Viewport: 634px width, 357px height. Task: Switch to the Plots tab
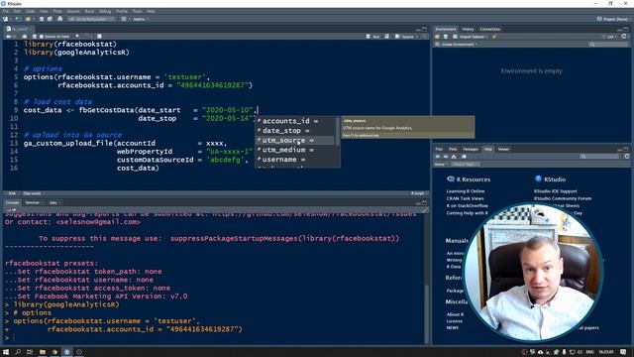point(453,150)
